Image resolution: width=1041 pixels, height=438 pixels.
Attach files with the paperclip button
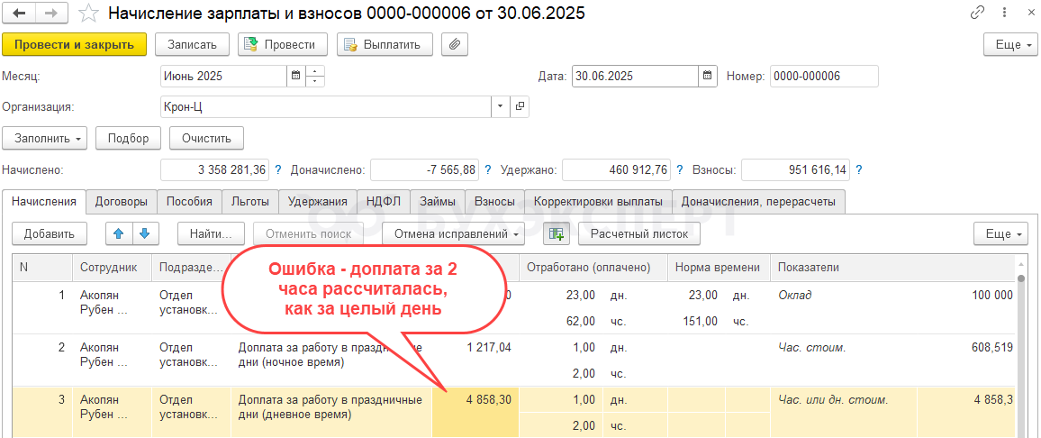click(x=455, y=44)
